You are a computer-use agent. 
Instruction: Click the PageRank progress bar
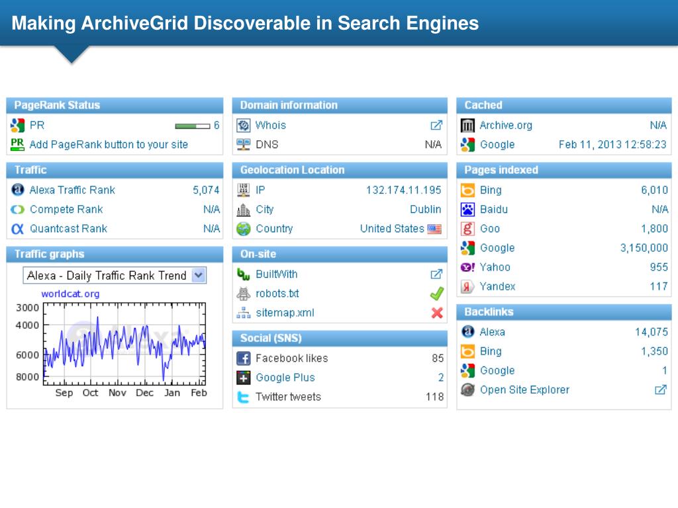click(193, 126)
